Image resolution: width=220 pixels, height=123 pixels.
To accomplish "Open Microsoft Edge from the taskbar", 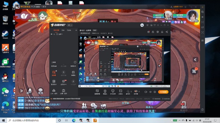I will [74, 120].
